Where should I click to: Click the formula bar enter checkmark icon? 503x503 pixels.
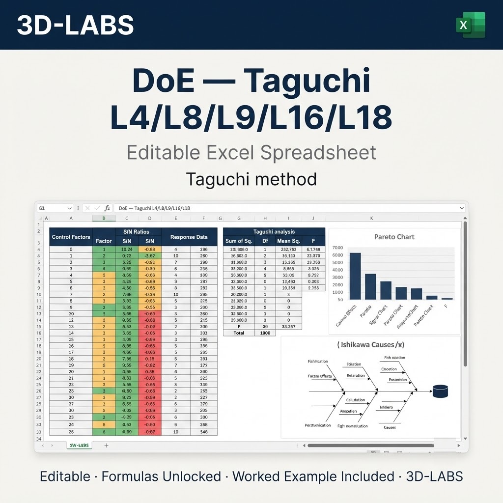pyautogui.click(x=97, y=208)
